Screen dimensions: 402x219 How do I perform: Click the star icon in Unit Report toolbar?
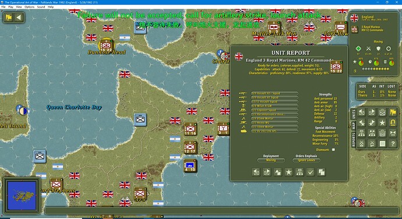[288, 172]
